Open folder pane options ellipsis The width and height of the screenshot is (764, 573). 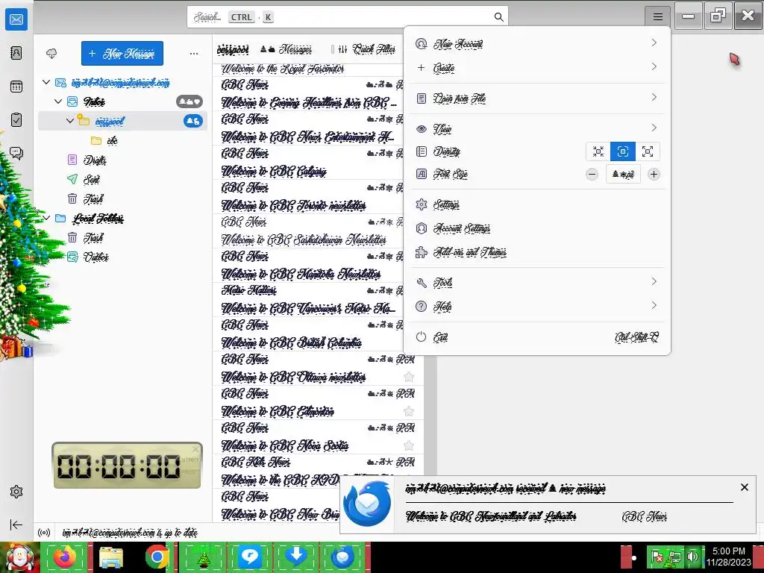(x=194, y=54)
